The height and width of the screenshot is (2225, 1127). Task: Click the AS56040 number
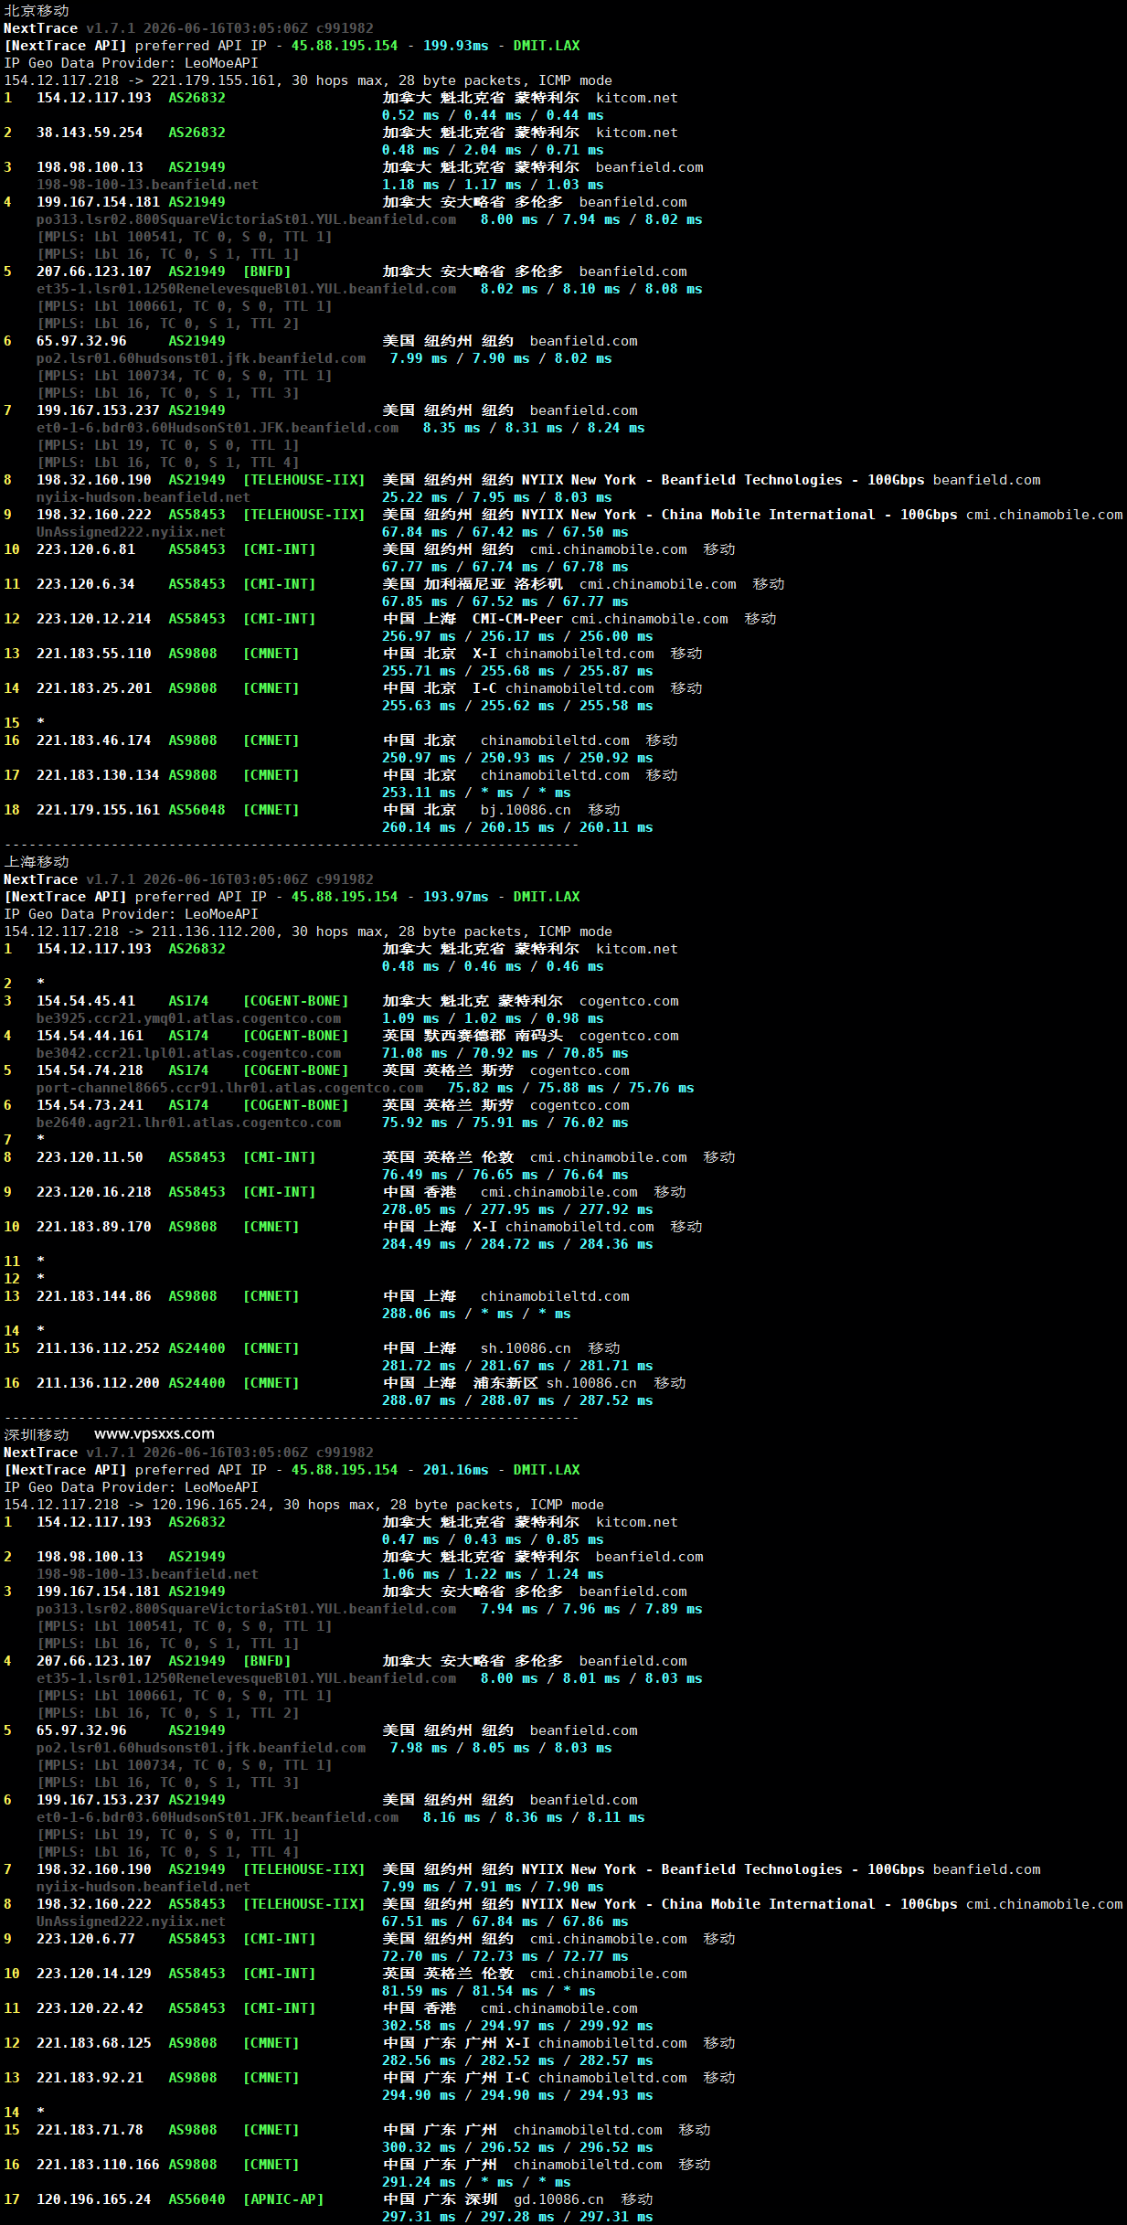point(197,2199)
